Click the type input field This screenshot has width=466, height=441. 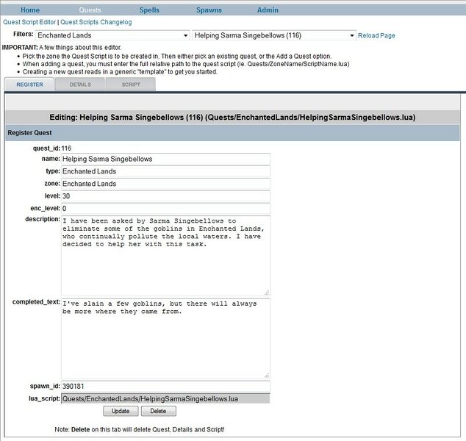(x=165, y=171)
